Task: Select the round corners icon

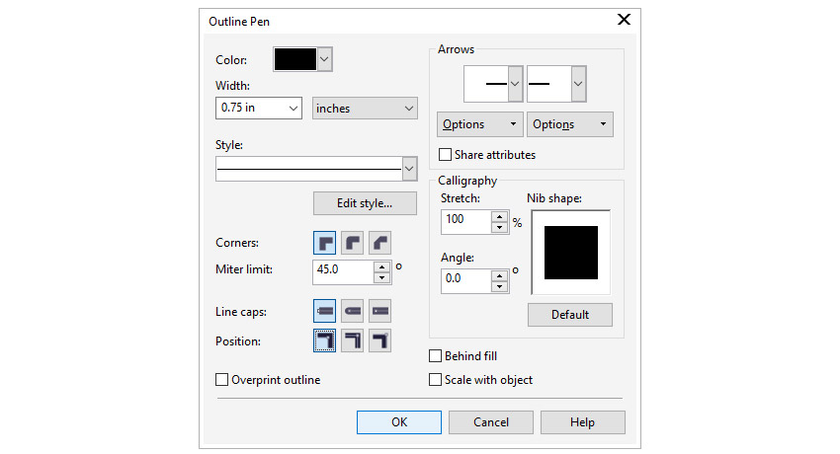Action: click(353, 243)
